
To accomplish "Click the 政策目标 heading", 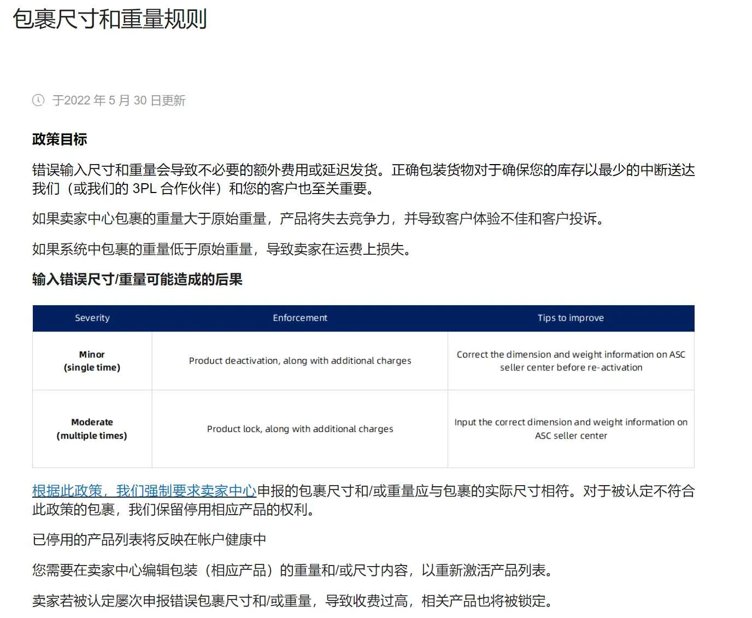I will click(59, 139).
